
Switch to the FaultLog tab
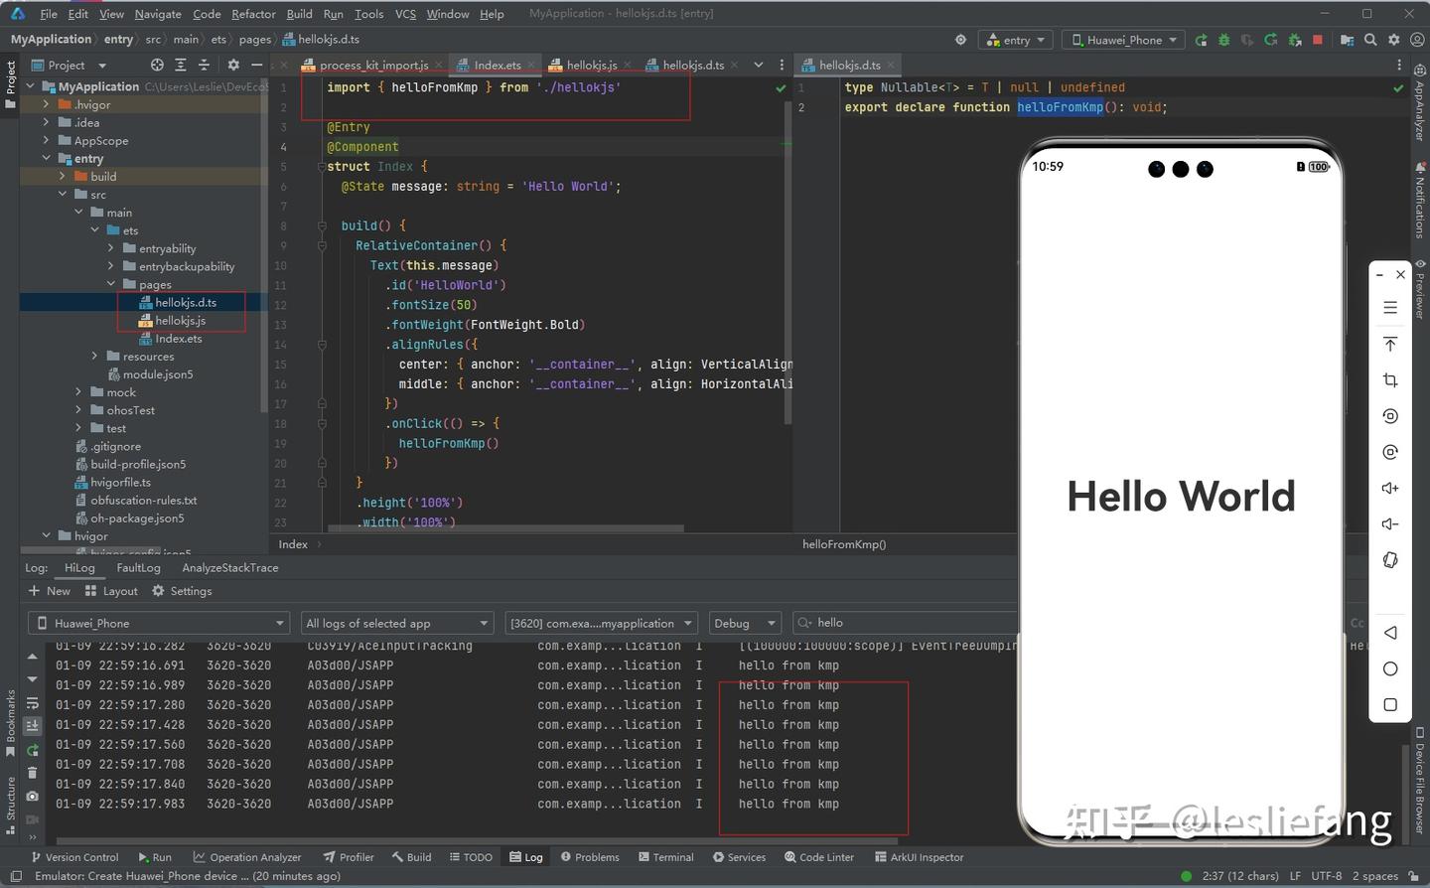pyautogui.click(x=138, y=567)
